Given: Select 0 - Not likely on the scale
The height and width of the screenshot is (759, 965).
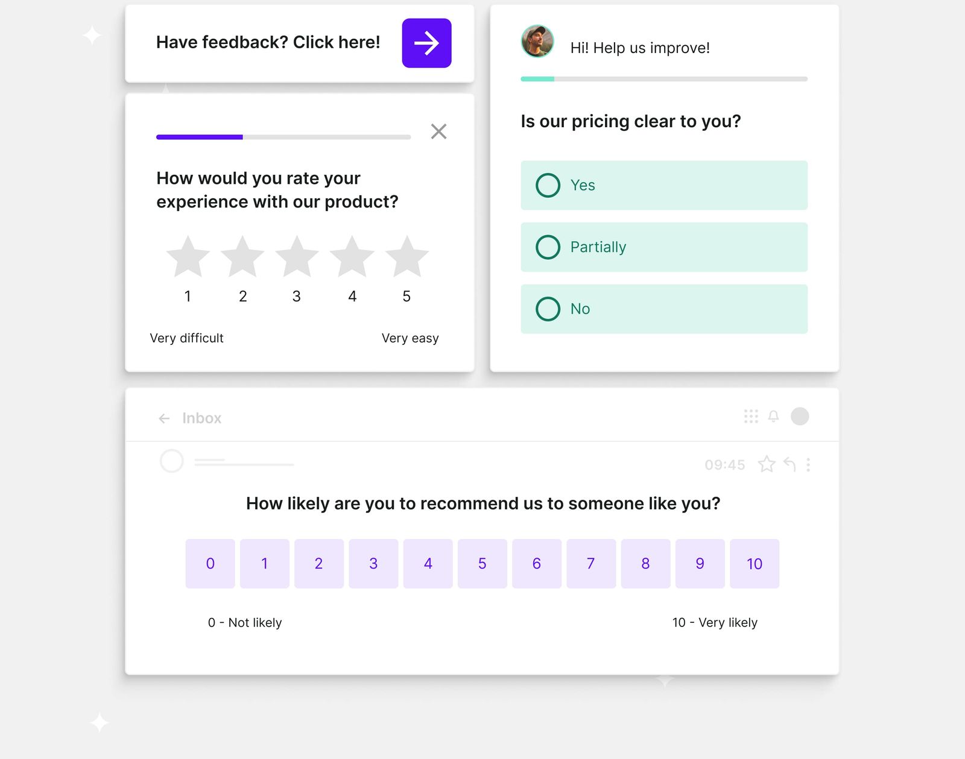Looking at the screenshot, I should [x=210, y=564].
